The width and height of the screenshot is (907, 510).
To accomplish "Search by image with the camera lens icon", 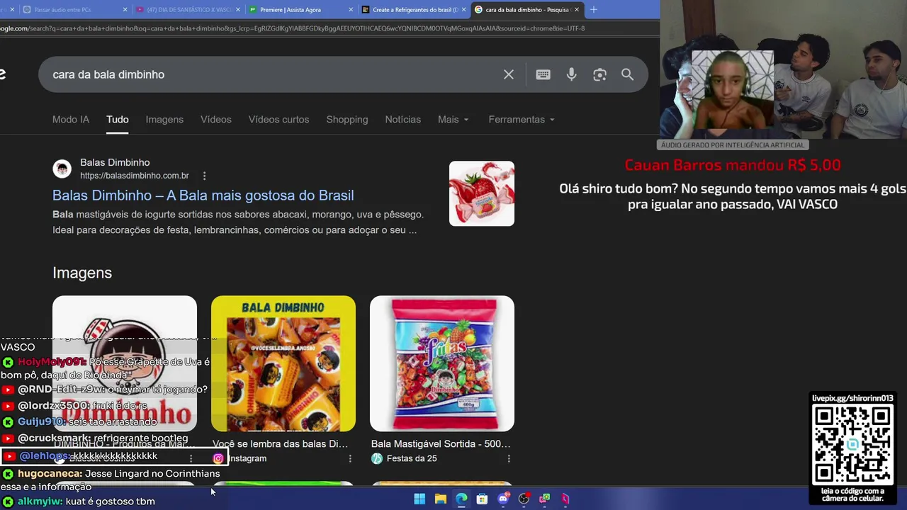I will coord(599,74).
